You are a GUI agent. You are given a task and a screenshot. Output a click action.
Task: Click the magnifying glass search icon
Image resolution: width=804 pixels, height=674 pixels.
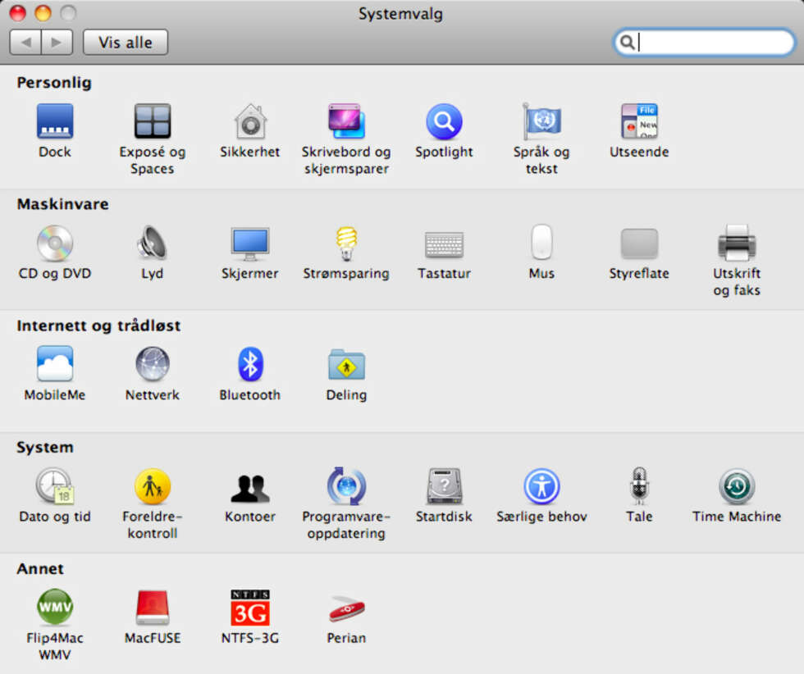[627, 42]
